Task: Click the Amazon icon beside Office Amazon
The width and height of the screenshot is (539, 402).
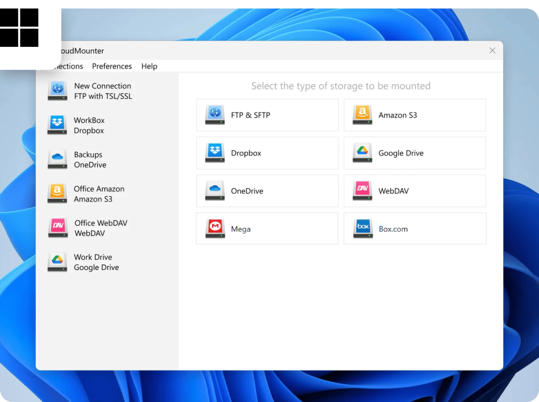Action: (57, 194)
